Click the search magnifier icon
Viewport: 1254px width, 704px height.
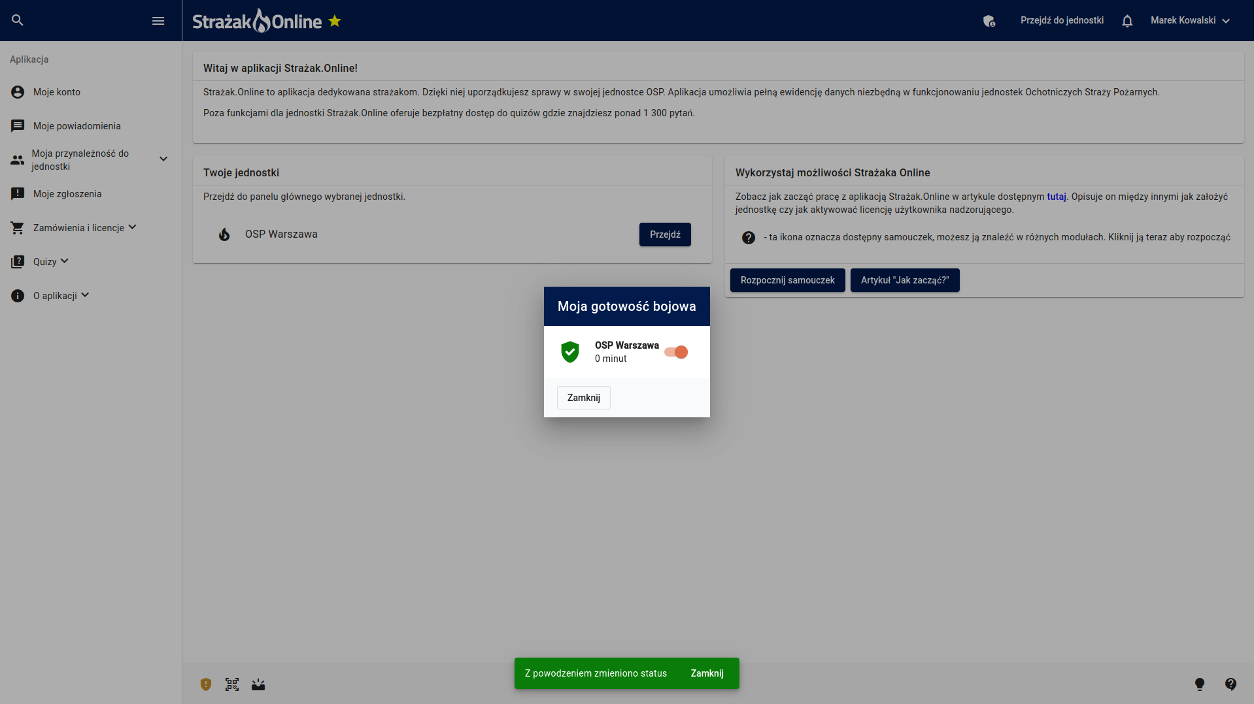click(18, 20)
